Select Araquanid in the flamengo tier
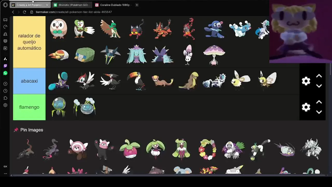332x187 pixels. (85, 106)
